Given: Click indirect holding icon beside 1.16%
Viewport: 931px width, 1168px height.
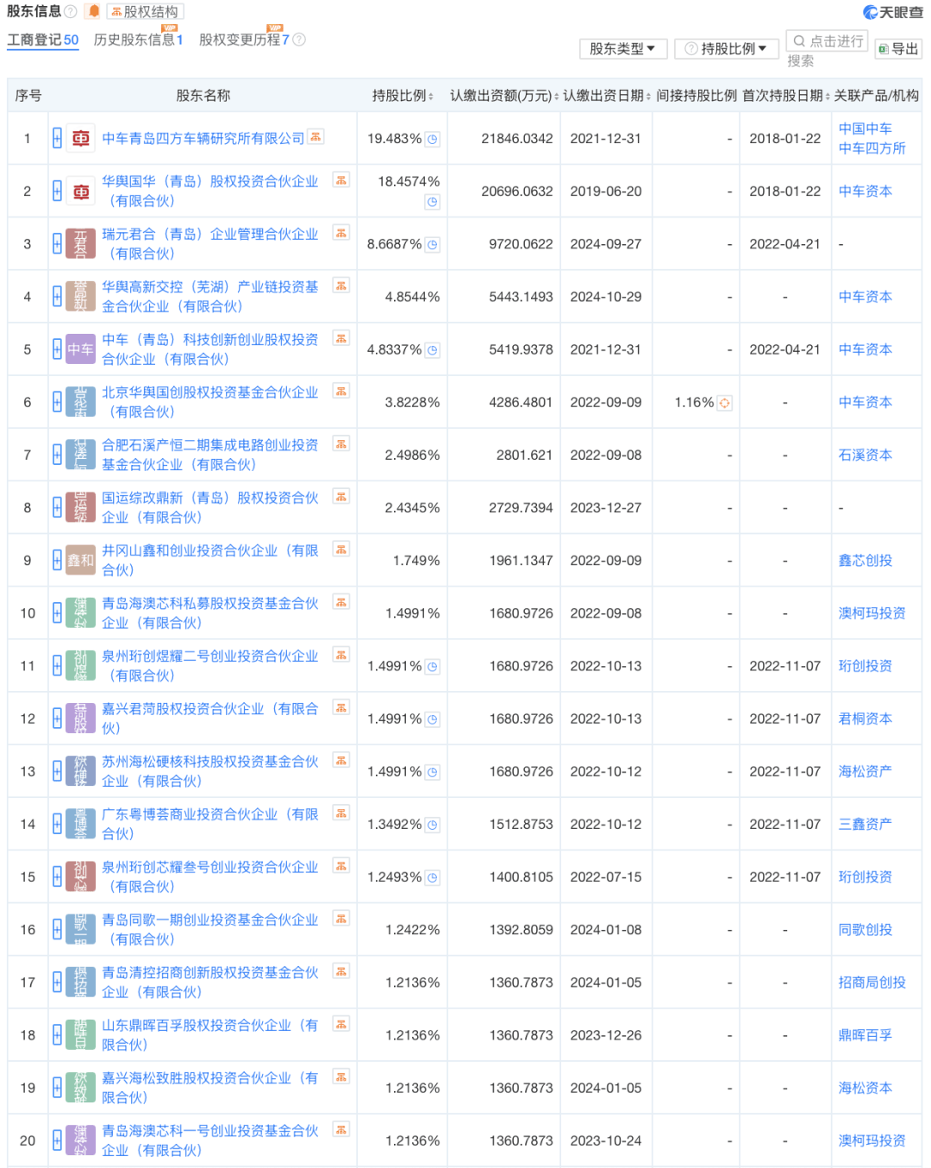Looking at the screenshot, I should click(725, 403).
